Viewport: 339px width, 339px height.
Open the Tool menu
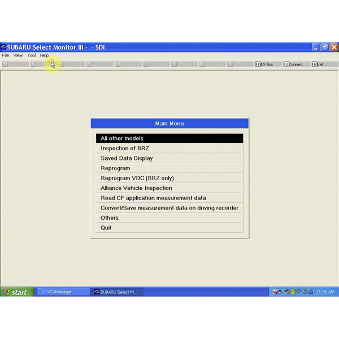point(31,55)
